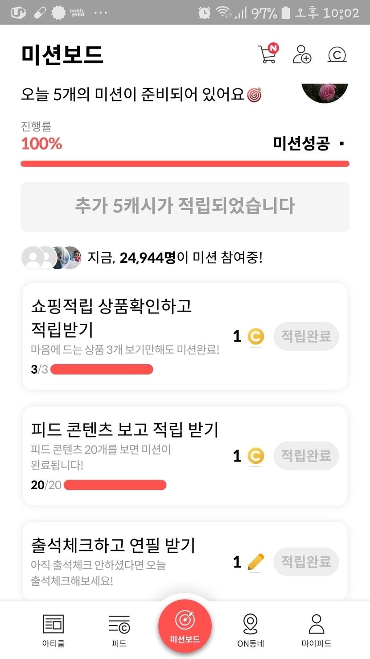Tap the alarm icon in status bar

[x=205, y=13]
